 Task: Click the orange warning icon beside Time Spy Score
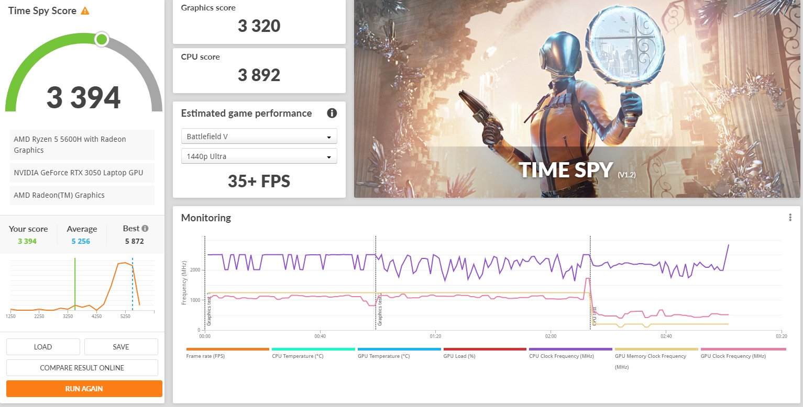tap(85, 11)
